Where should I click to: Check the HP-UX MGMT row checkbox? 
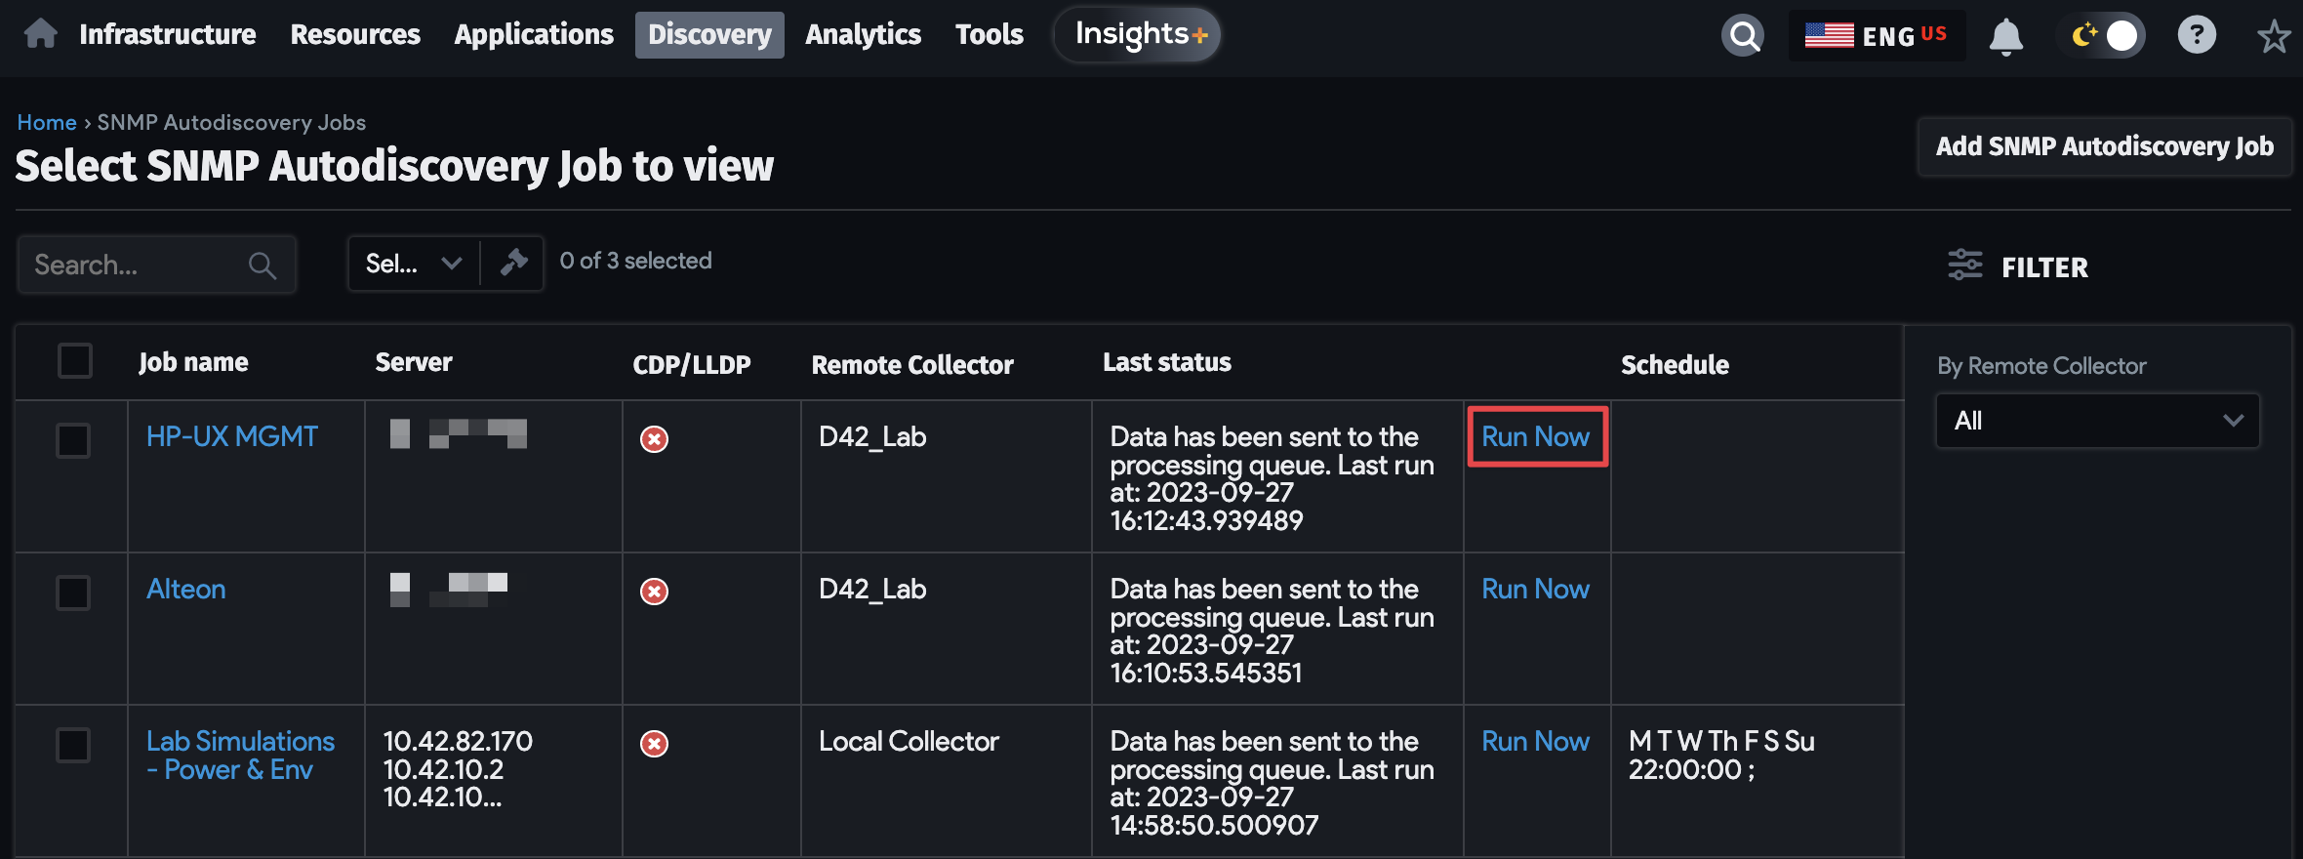click(x=74, y=440)
